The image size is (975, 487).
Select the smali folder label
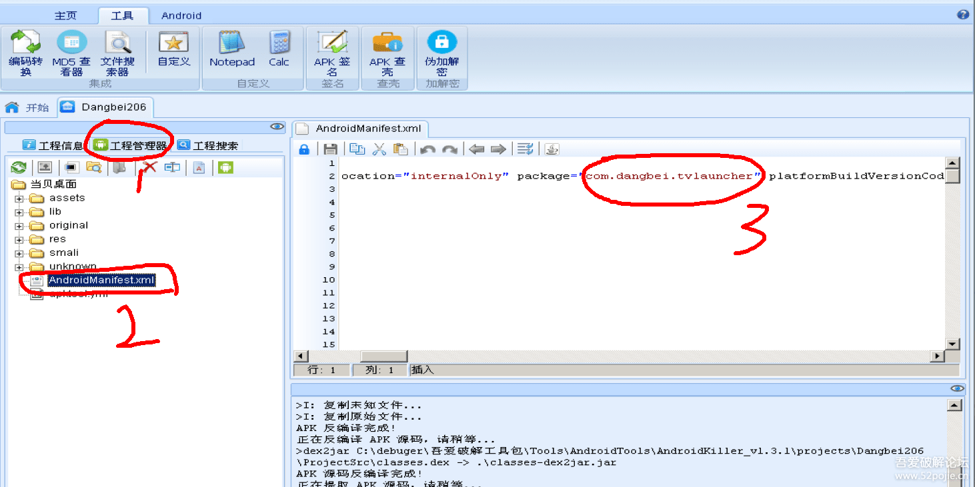click(x=64, y=252)
